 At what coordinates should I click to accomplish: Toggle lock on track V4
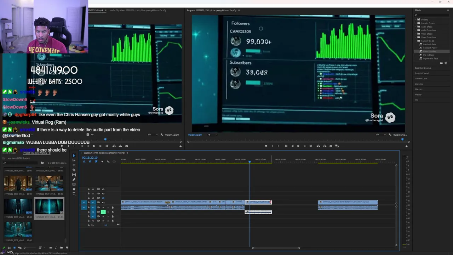(x=88, y=189)
